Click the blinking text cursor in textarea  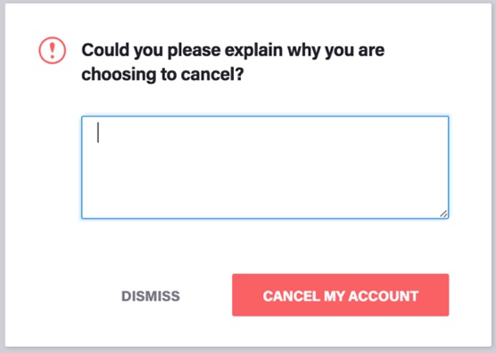point(98,133)
